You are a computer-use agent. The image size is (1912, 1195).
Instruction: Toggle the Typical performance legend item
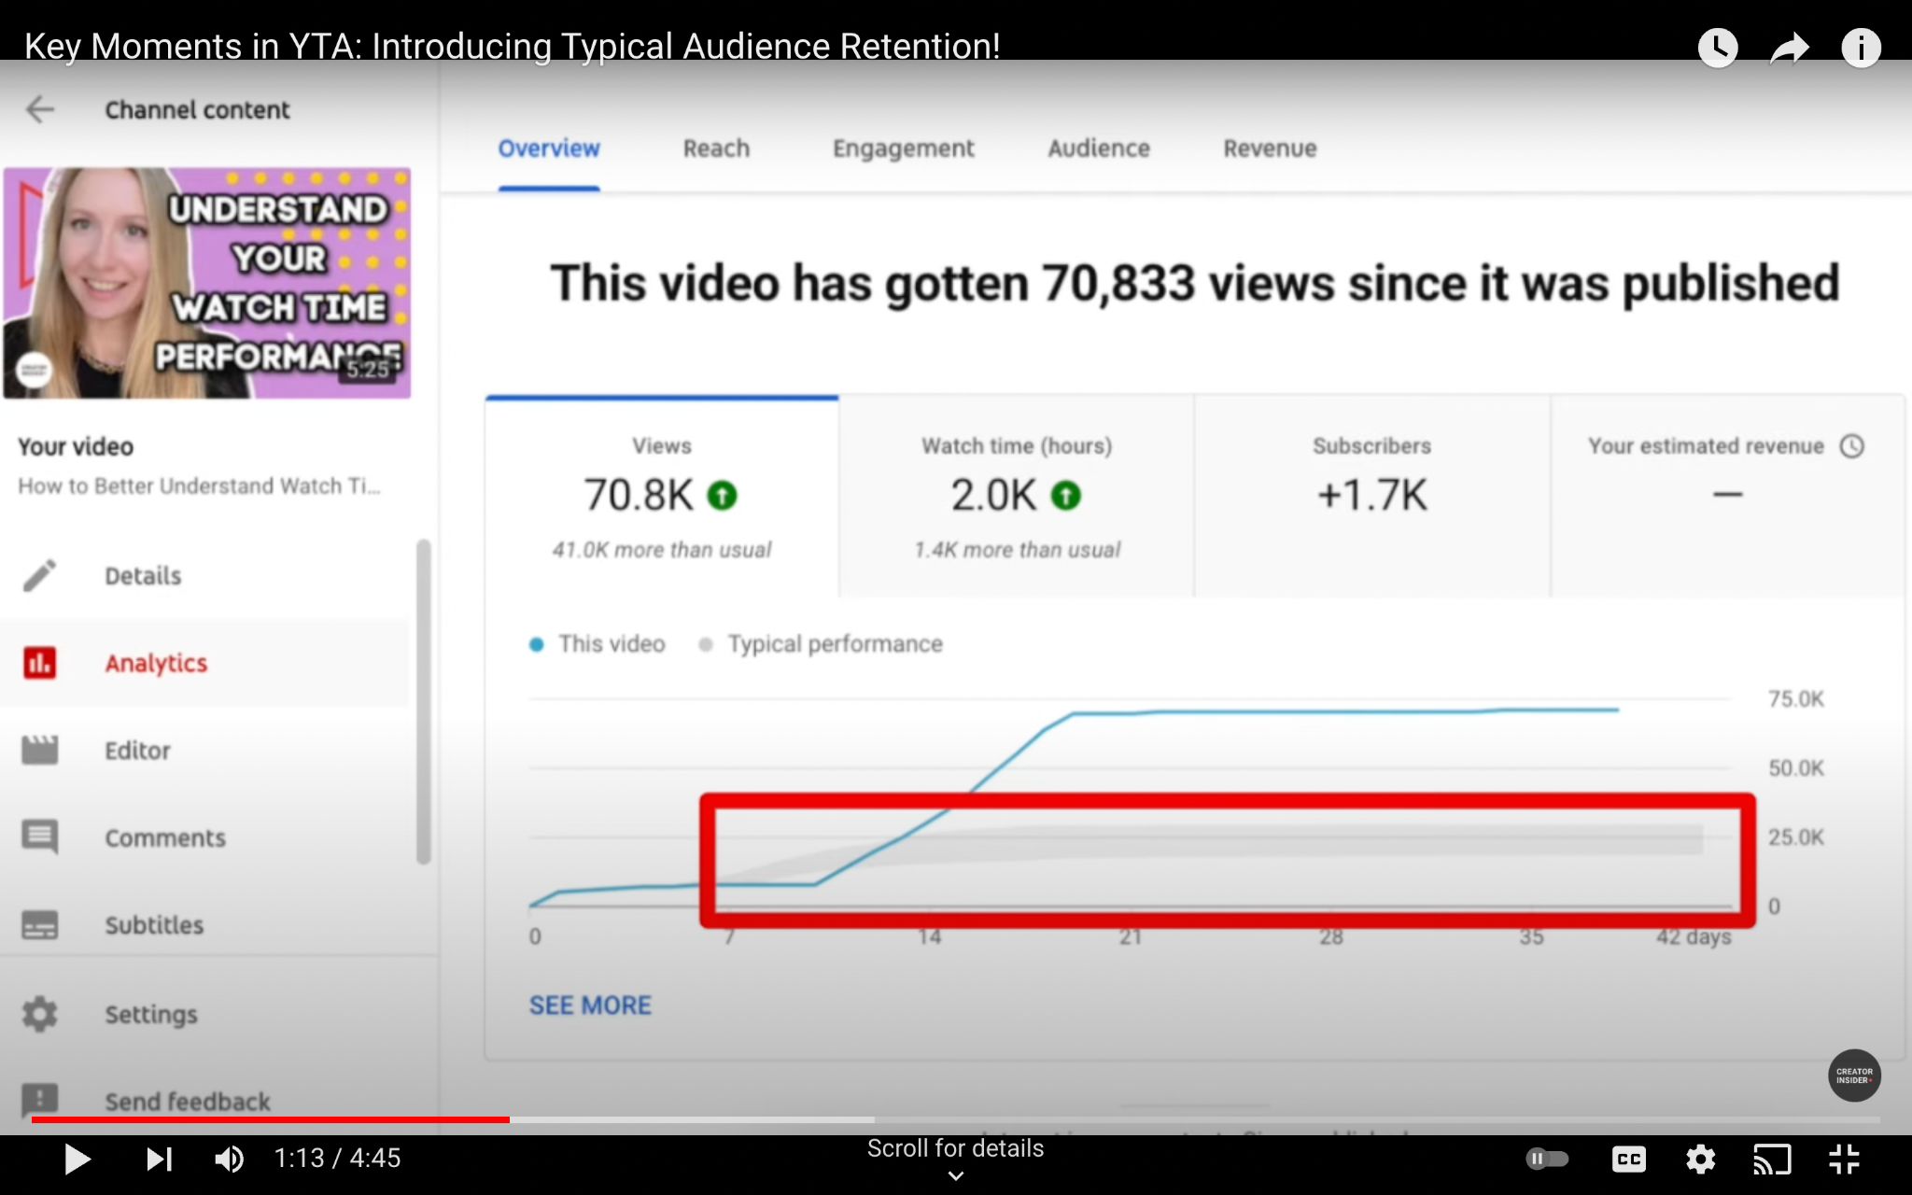point(822,644)
